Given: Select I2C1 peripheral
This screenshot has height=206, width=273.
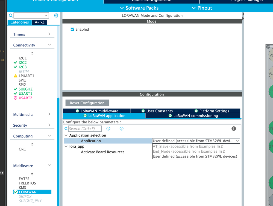Looking at the screenshot, I should [x=23, y=58].
